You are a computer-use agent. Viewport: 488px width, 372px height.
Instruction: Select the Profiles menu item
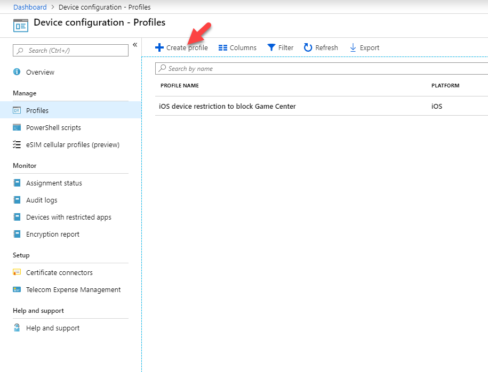(70, 110)
